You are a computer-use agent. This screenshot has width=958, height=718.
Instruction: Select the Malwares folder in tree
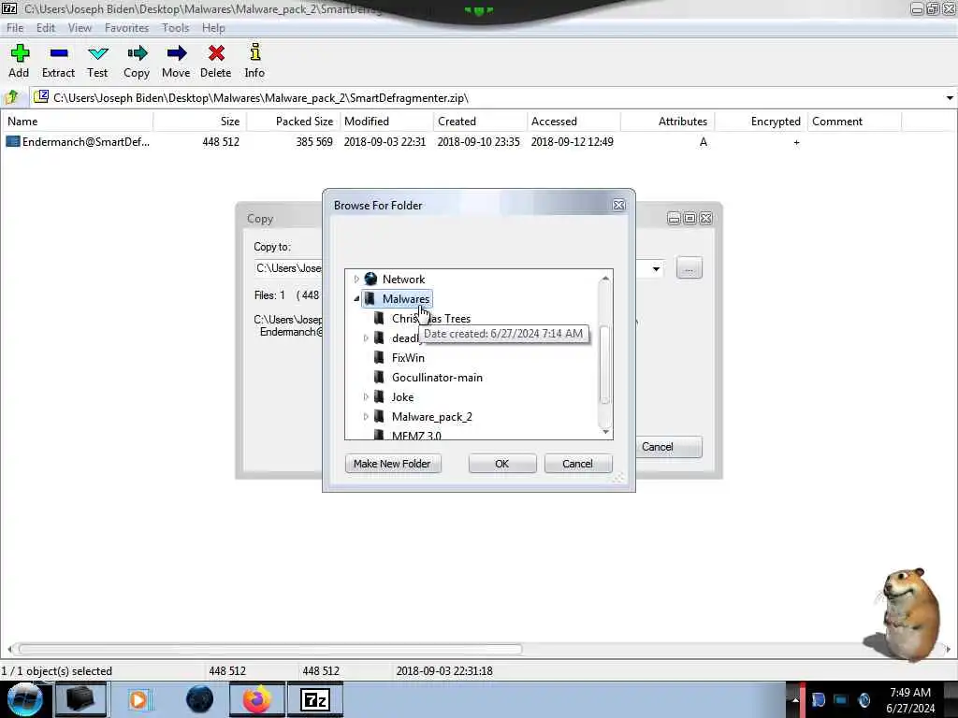[406, 298]
